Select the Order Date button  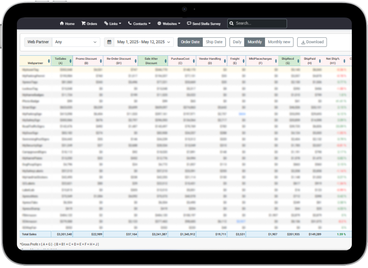click(x=190, y=42)
